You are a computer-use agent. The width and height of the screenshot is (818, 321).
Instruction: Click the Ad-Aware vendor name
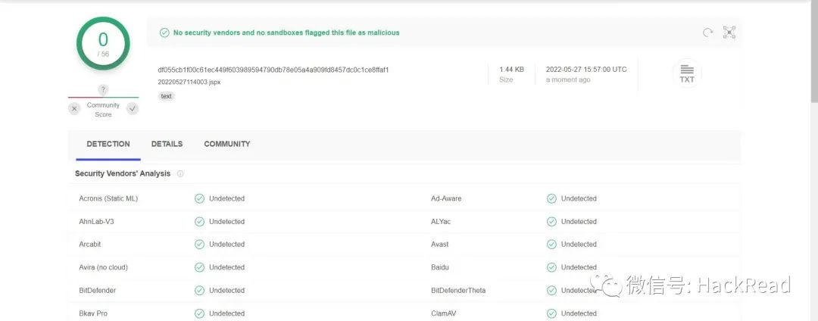coord(446,198)
